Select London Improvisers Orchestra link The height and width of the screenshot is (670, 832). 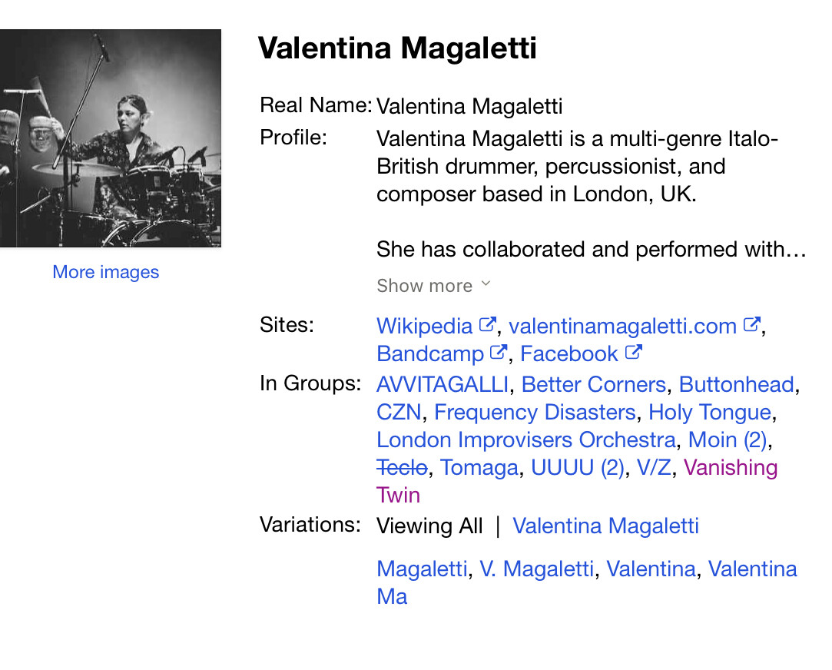pos(526,439)
